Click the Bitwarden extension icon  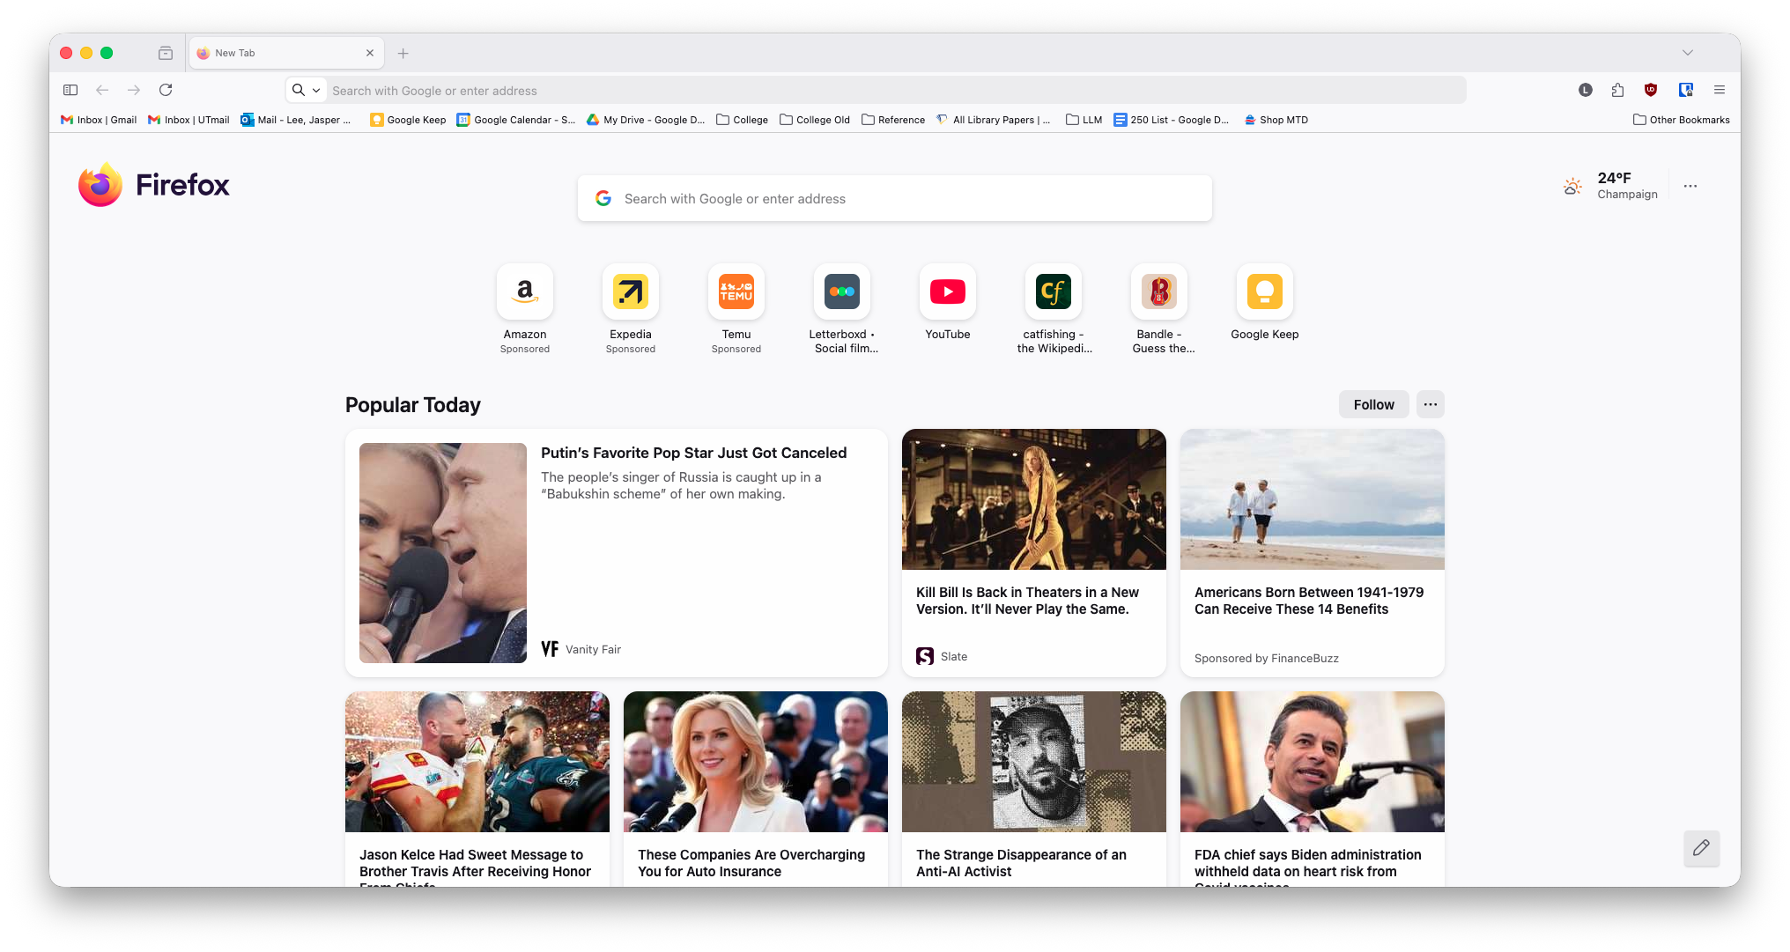pos(1685,90)
